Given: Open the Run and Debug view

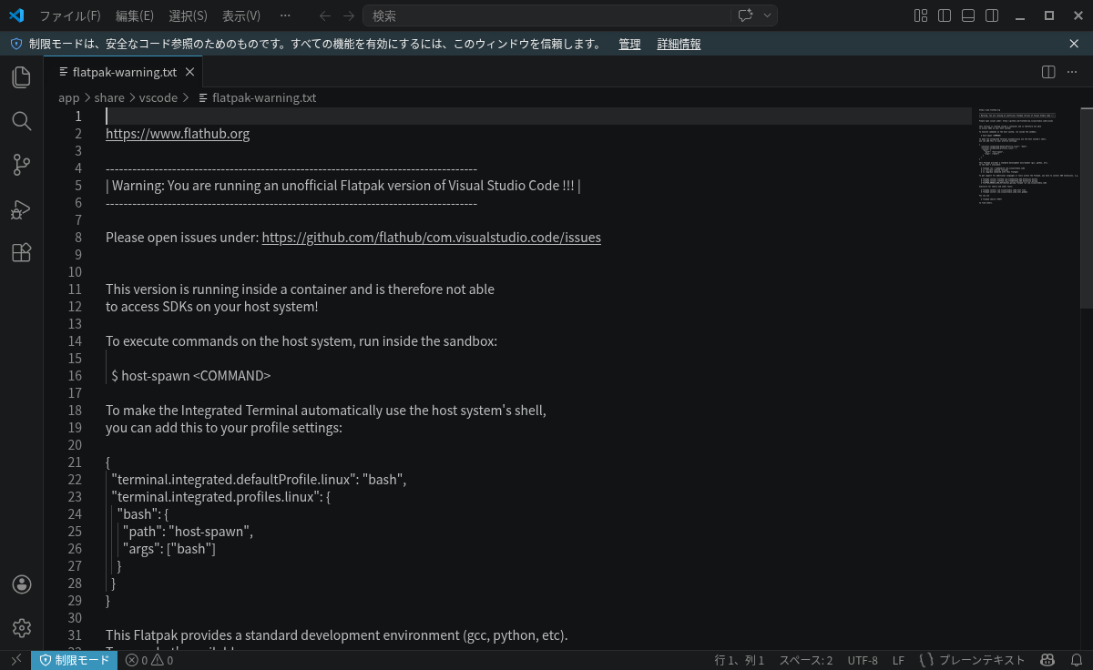Looking at the screenshot, I should pos(21,209).
